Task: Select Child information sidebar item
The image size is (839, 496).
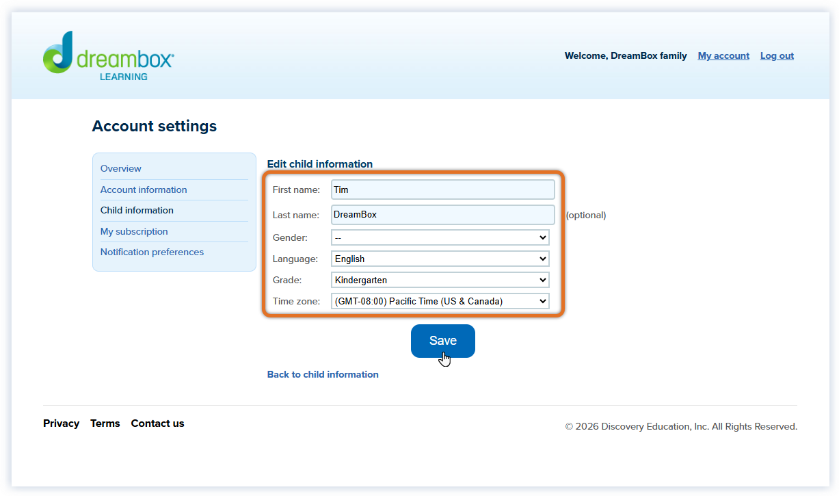Action: (x=137, y=210)
